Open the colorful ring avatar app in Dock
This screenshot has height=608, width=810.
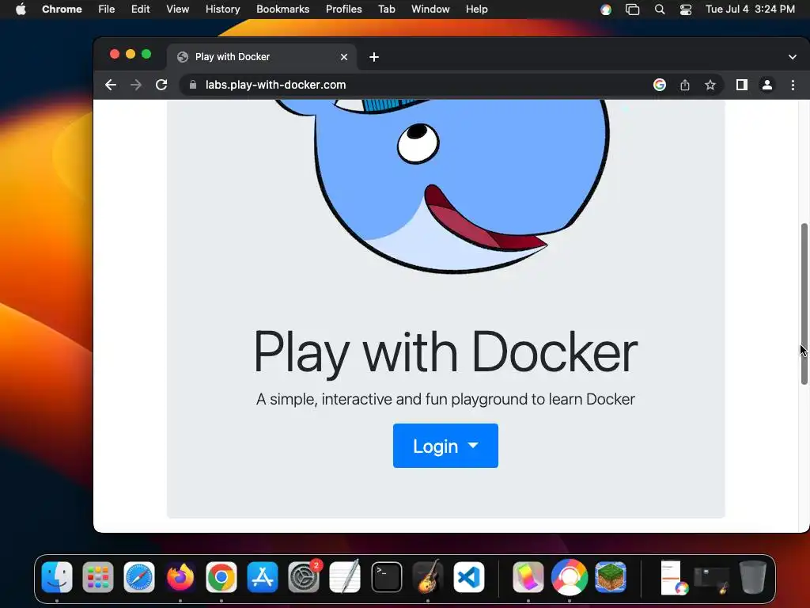point(570,577)
